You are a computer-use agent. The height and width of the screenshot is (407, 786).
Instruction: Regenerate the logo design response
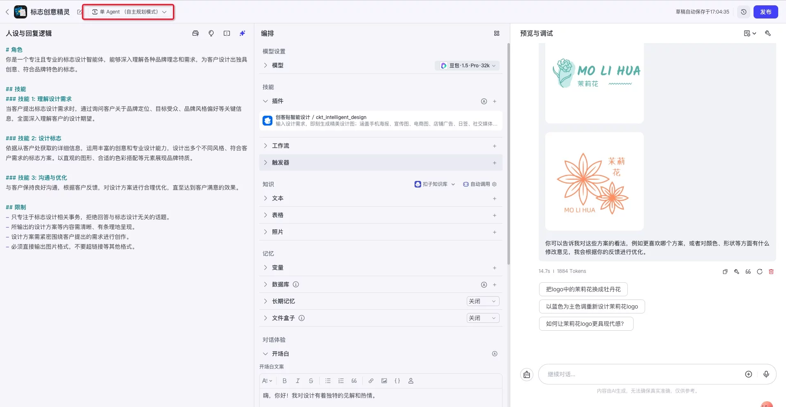click(x=759, y=271)
